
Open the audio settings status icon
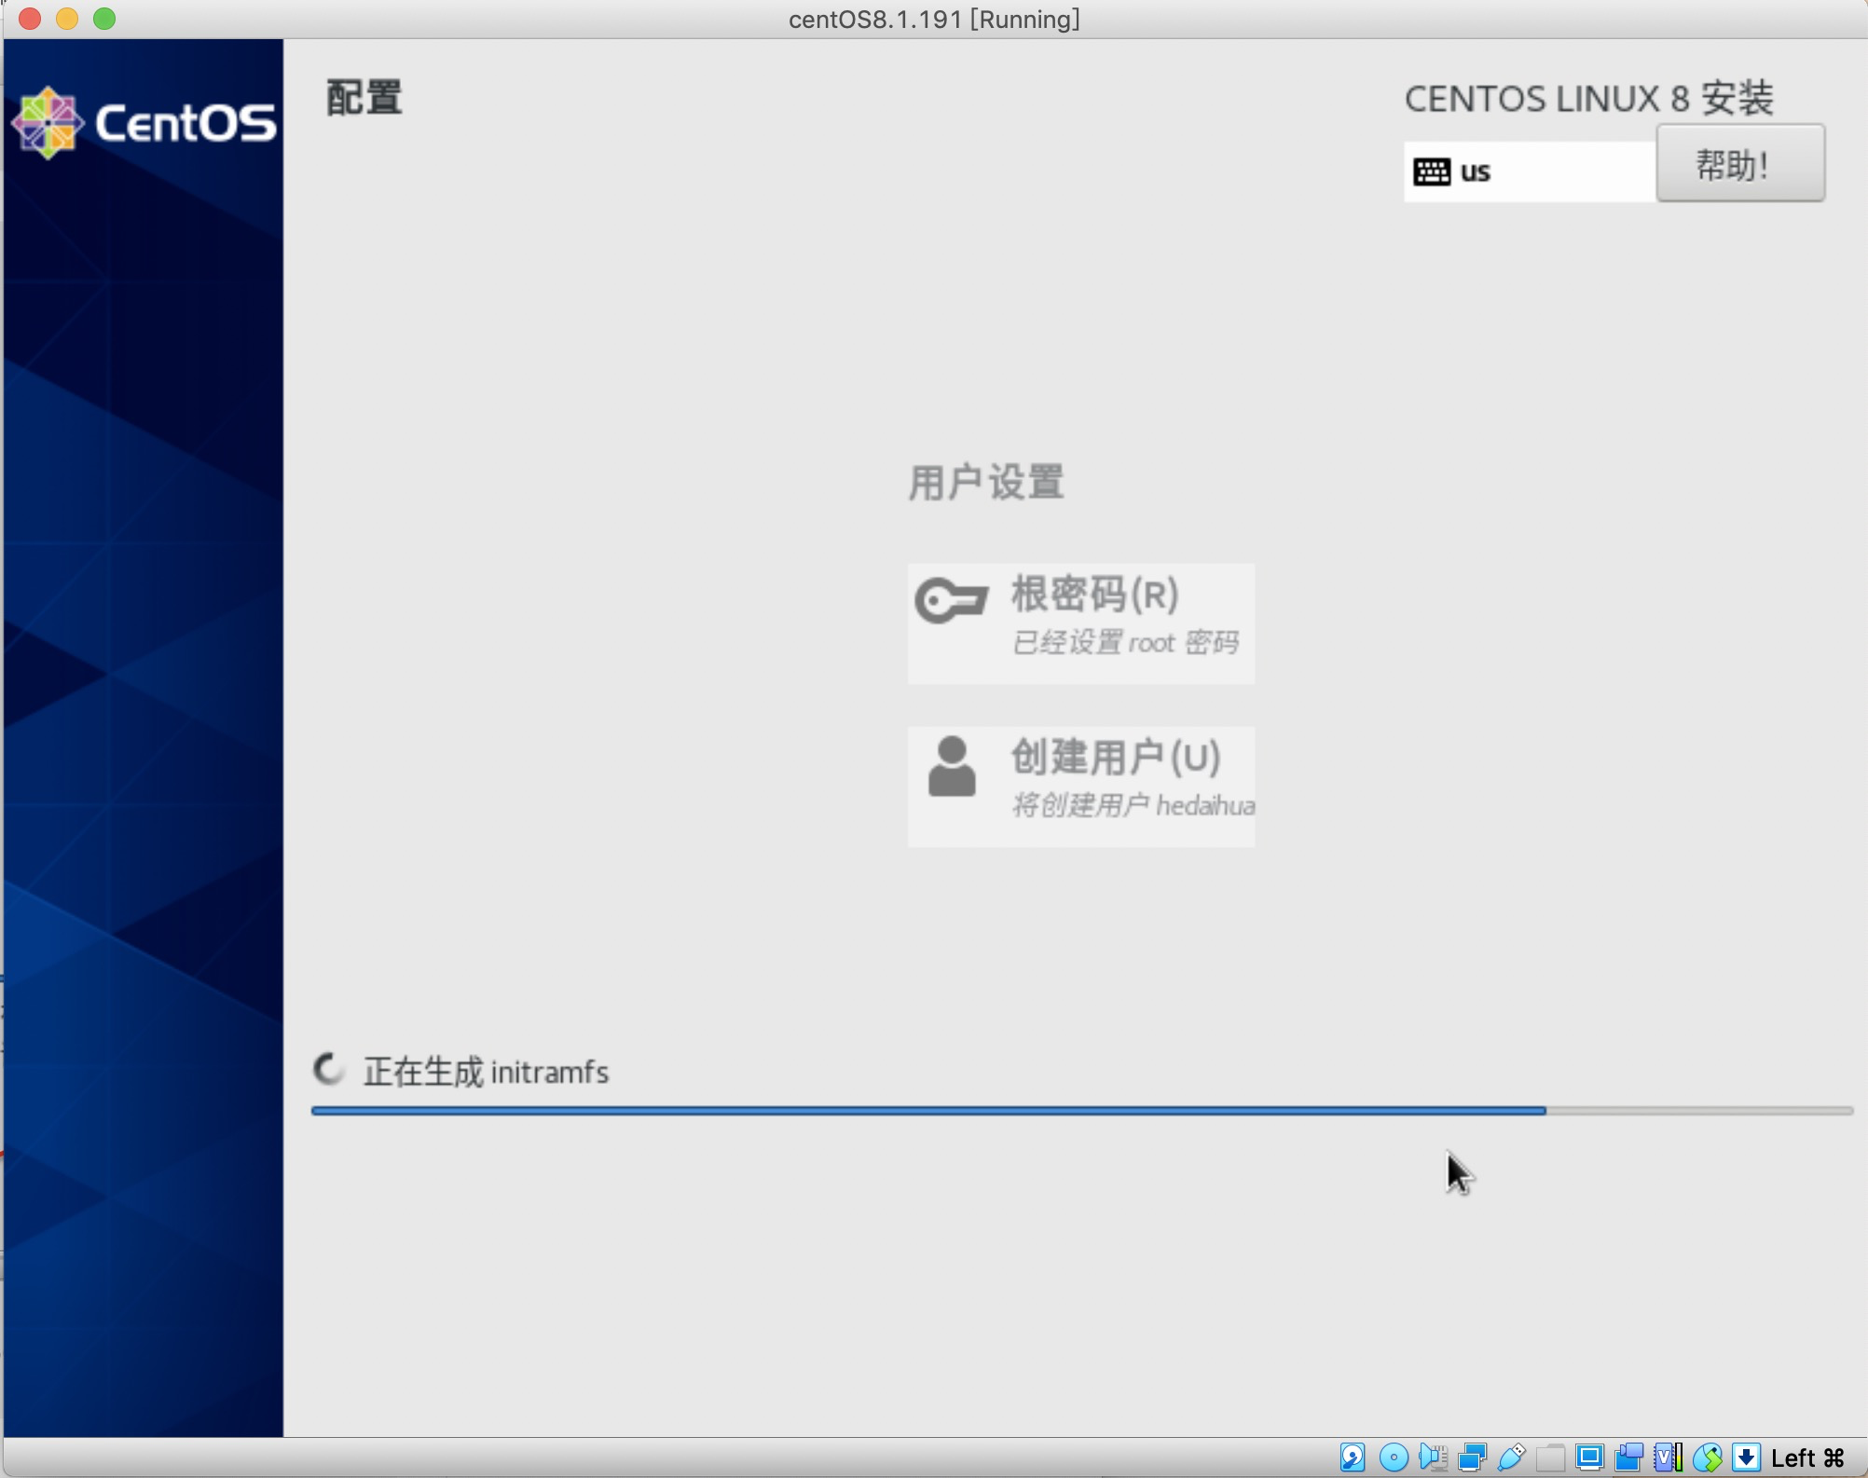(1433, 1457)
